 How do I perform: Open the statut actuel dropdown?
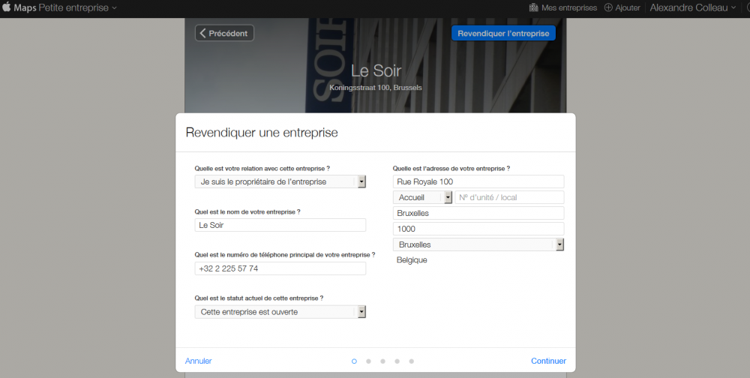[x=280, y=312]
